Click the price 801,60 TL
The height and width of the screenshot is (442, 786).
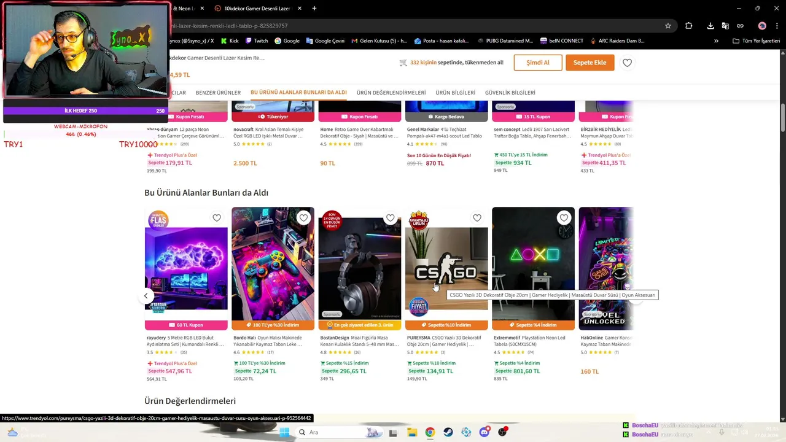point(527,371)
